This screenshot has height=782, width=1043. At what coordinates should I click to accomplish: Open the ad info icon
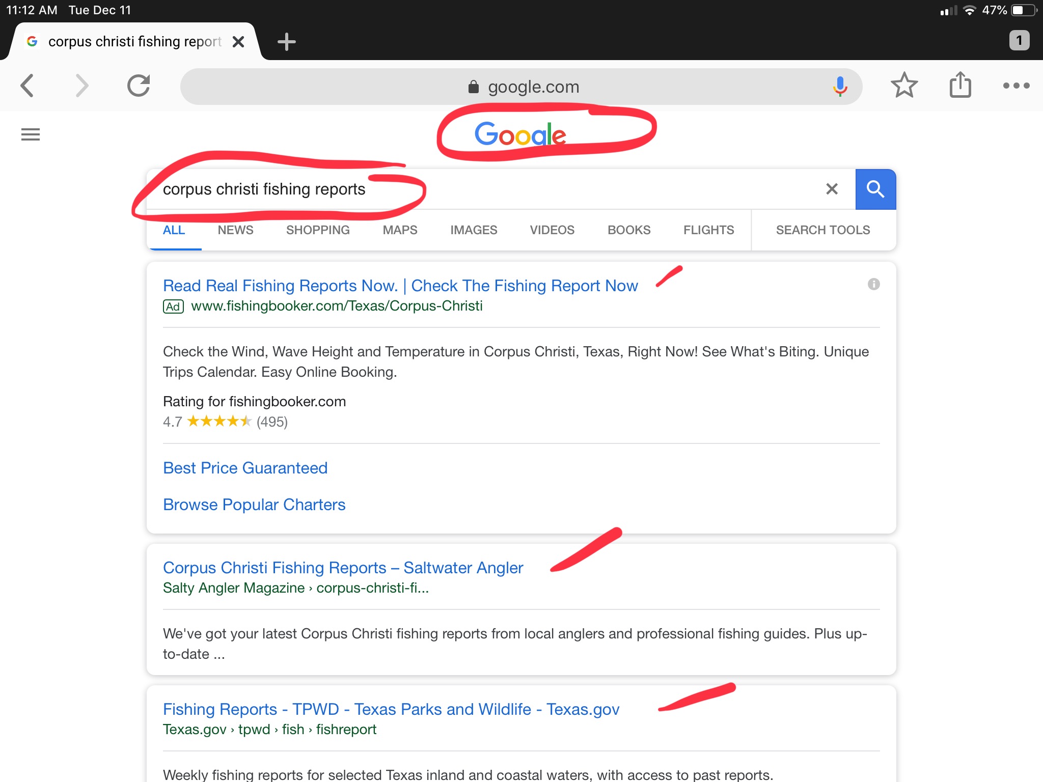pos(873,284)
